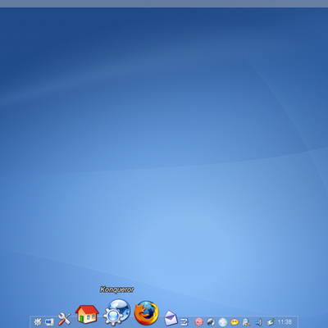The height and width of the screenshot is (328, 328).
Task: Click the gray bar at top of screen
Action: [x=164, y=3]
